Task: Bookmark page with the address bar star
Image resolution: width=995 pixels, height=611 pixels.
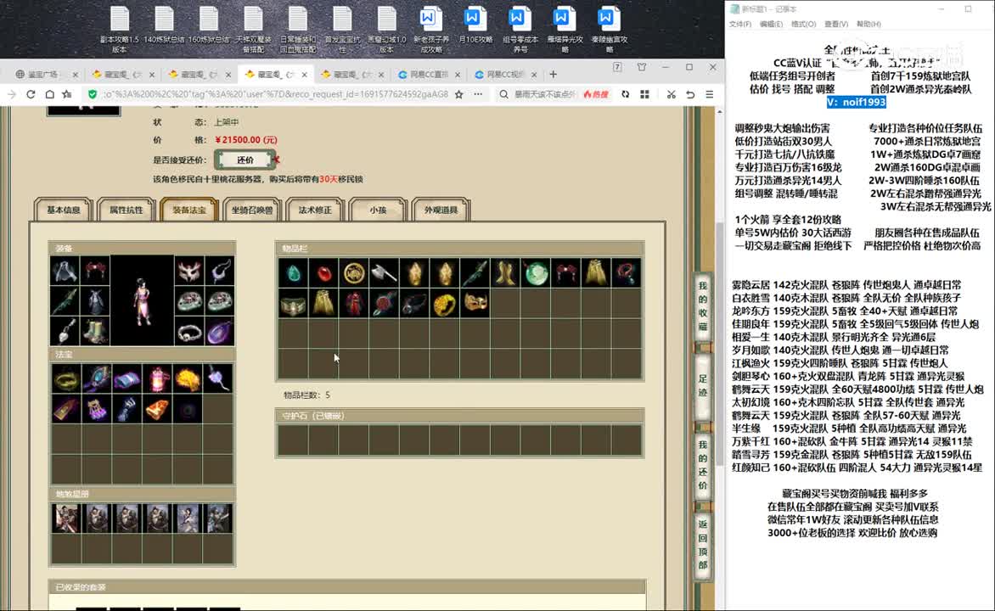Action: pos(458,94)
